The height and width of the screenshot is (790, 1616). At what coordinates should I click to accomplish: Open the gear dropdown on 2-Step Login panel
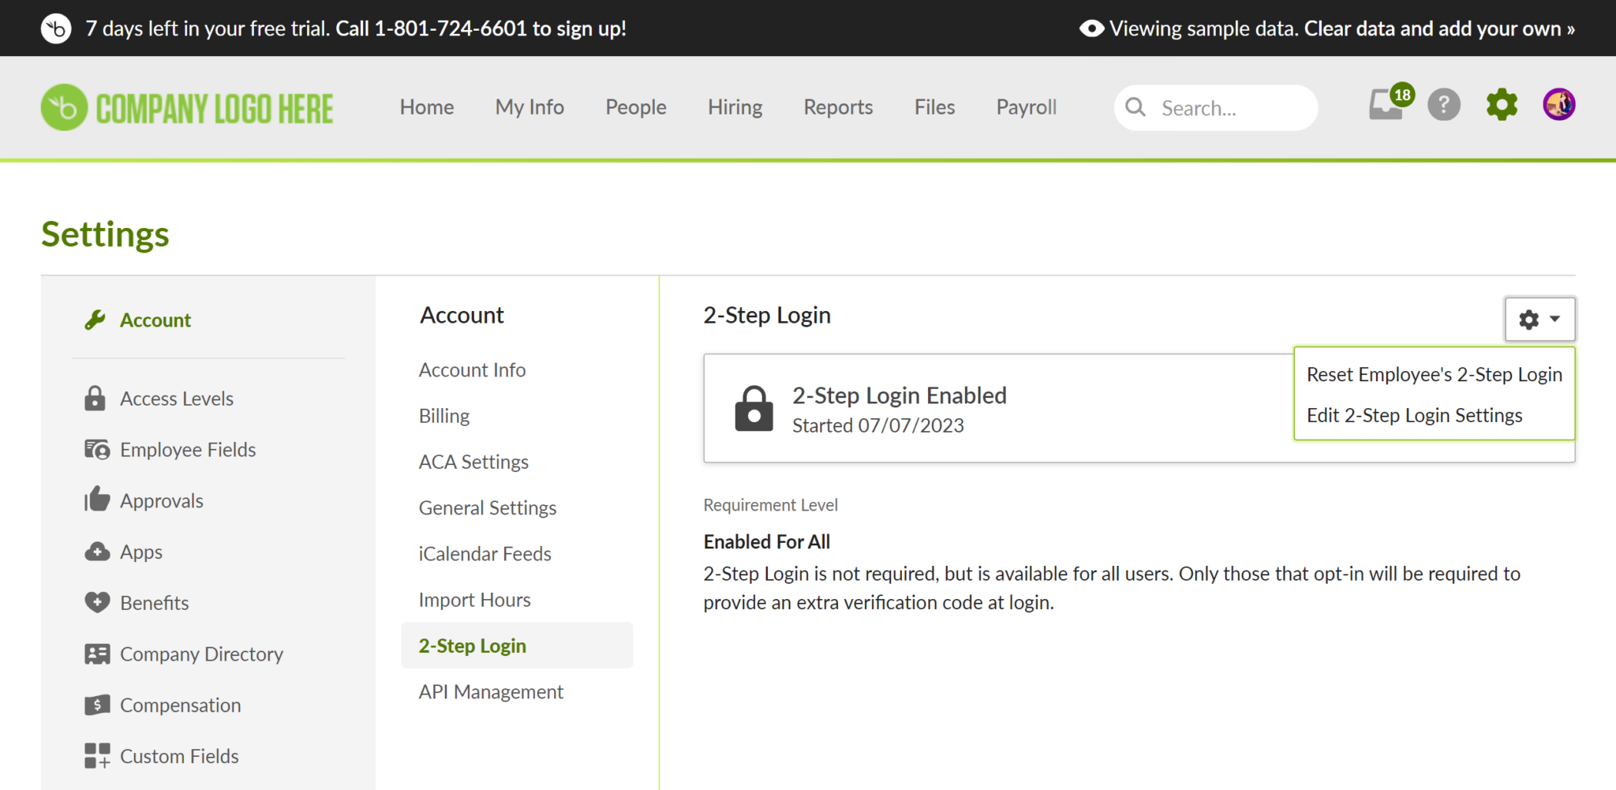pyautogui.click(x=1539, y=319)
